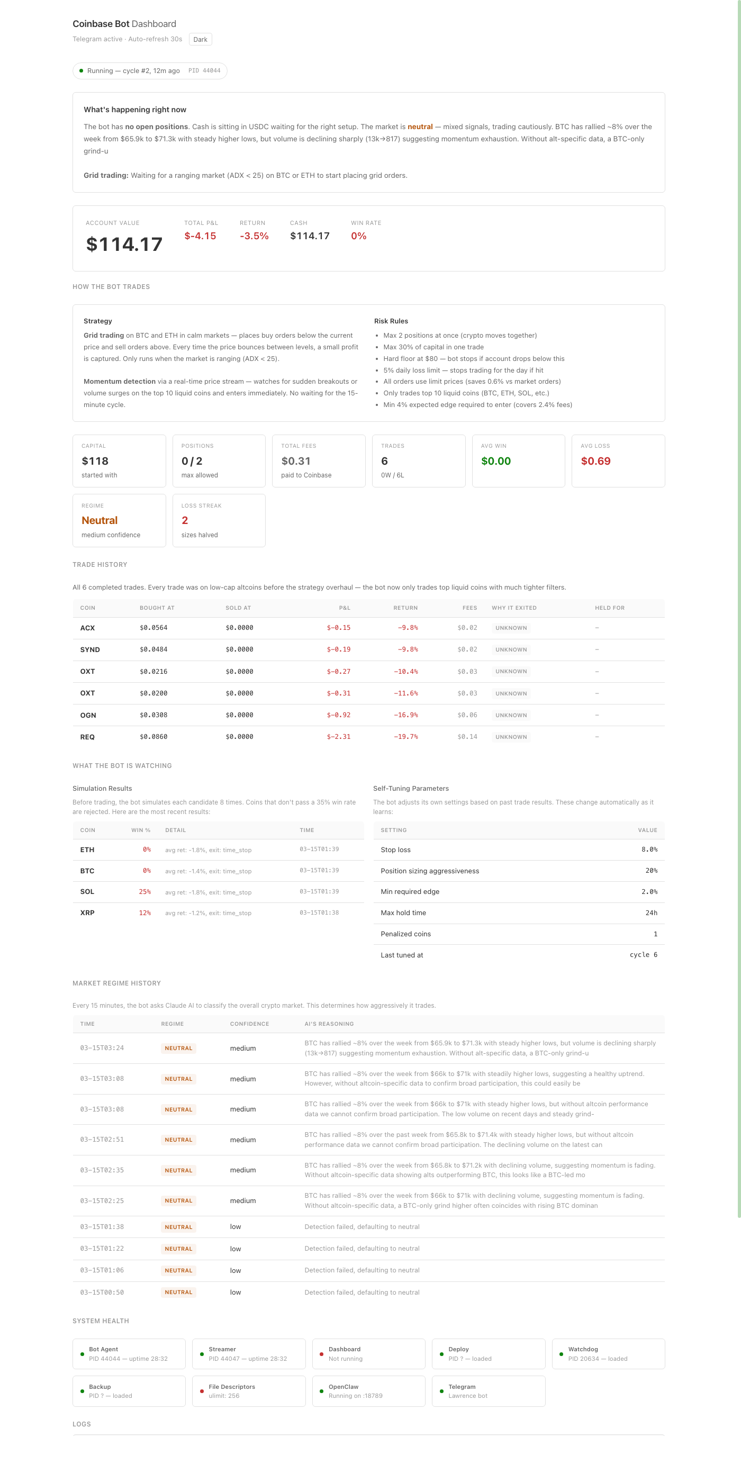Click the SYND trade row coin name
741x1482 pixels.
90,649
